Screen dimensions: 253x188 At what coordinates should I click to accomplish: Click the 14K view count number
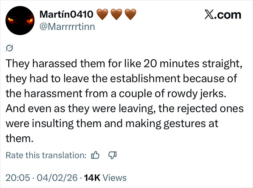tap(92, 178)
